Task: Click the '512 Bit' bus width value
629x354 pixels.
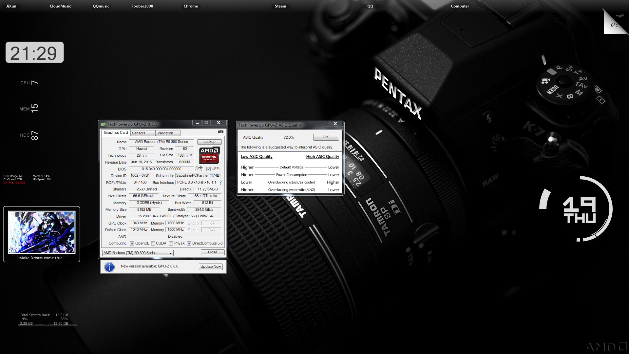Action: pos(207,203)
